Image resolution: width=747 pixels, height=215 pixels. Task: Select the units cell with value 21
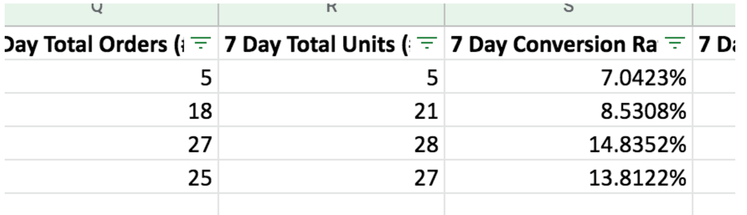point(331,110)
